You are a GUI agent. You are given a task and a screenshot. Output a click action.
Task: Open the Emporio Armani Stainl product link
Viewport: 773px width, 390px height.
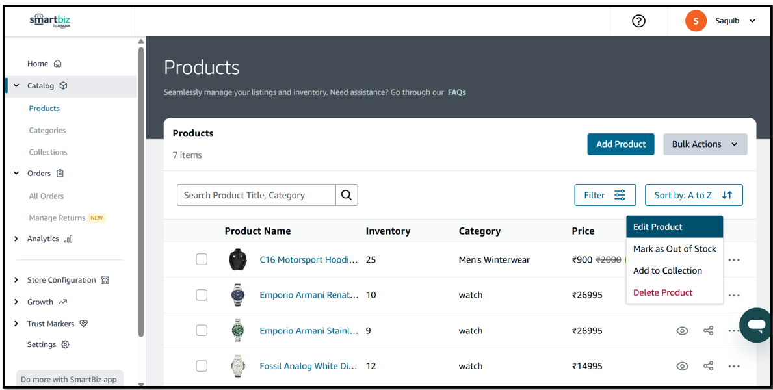pyautogui.click(x=309, y=330)
